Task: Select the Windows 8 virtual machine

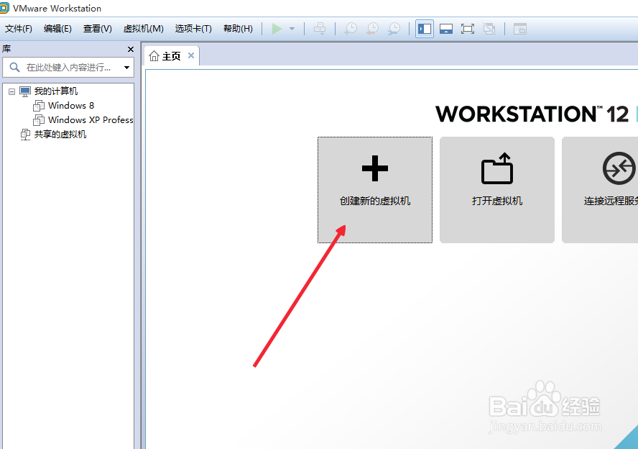Action: point(71,106)
